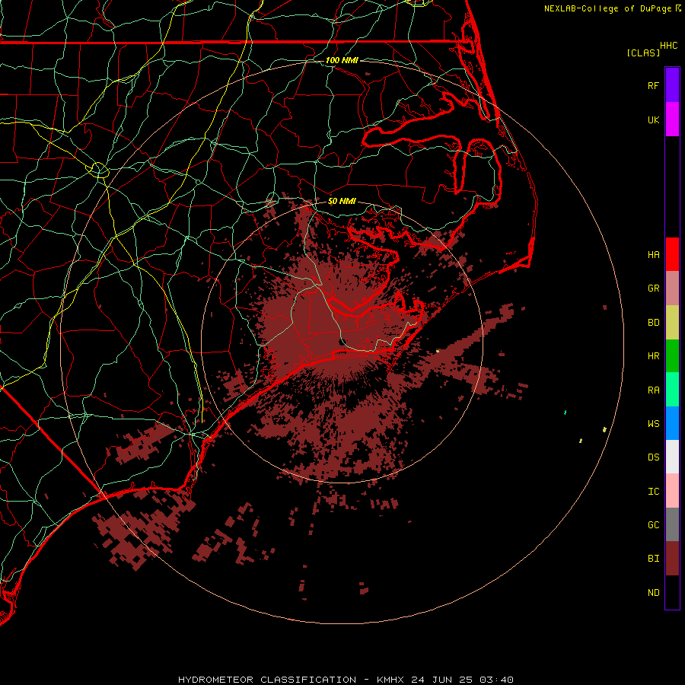685x685 pixels.
Task: Click the RF purple legend swatch
Action: [x=672, y=85]
